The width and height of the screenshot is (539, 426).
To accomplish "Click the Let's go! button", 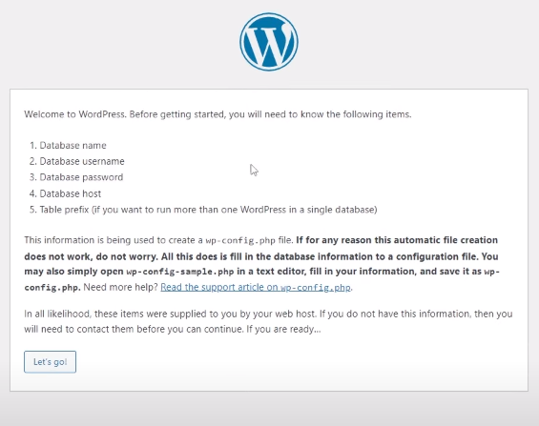I will click(x=50, y=362).
